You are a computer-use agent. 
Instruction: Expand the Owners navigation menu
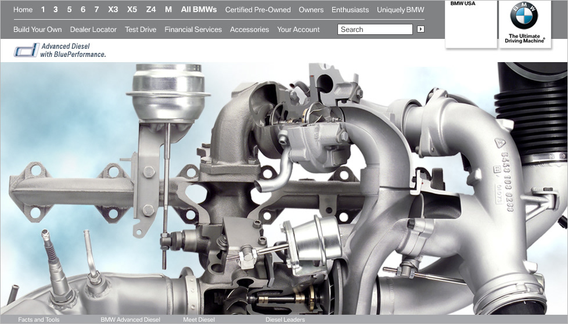point(311,10)
